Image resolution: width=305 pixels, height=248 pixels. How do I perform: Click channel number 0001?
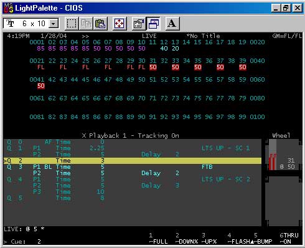[37, 42]
